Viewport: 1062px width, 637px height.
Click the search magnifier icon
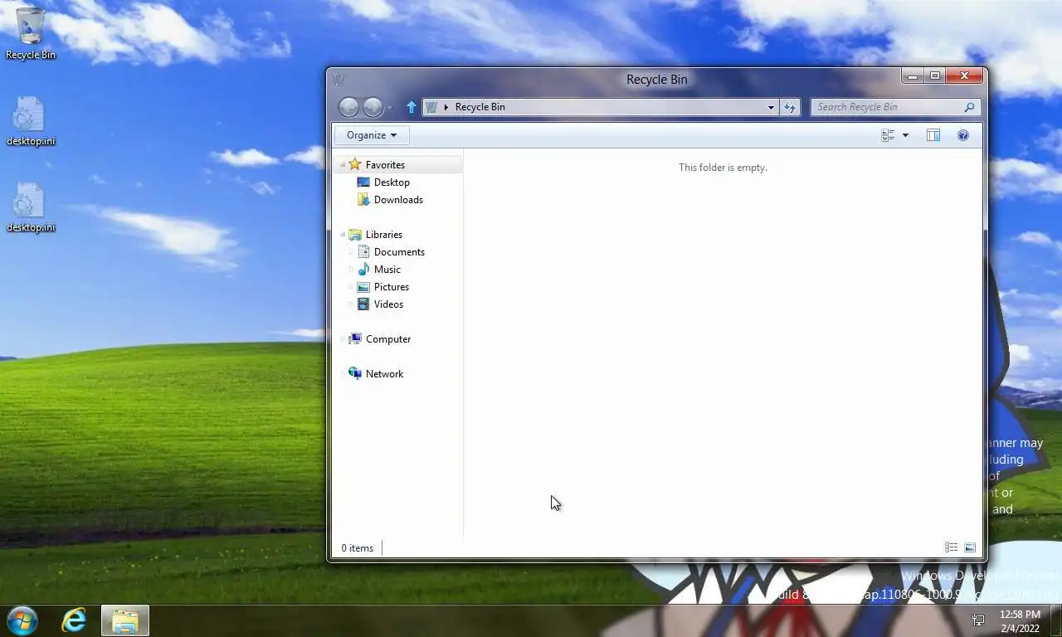pos(969,107)
